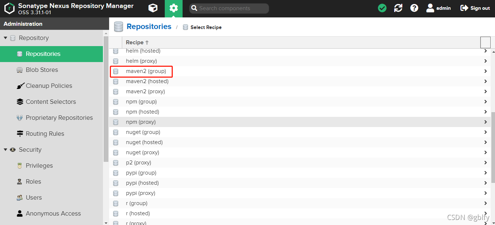Open Anonymous Access
495x225 pixels.
click(x=53, y=213)
